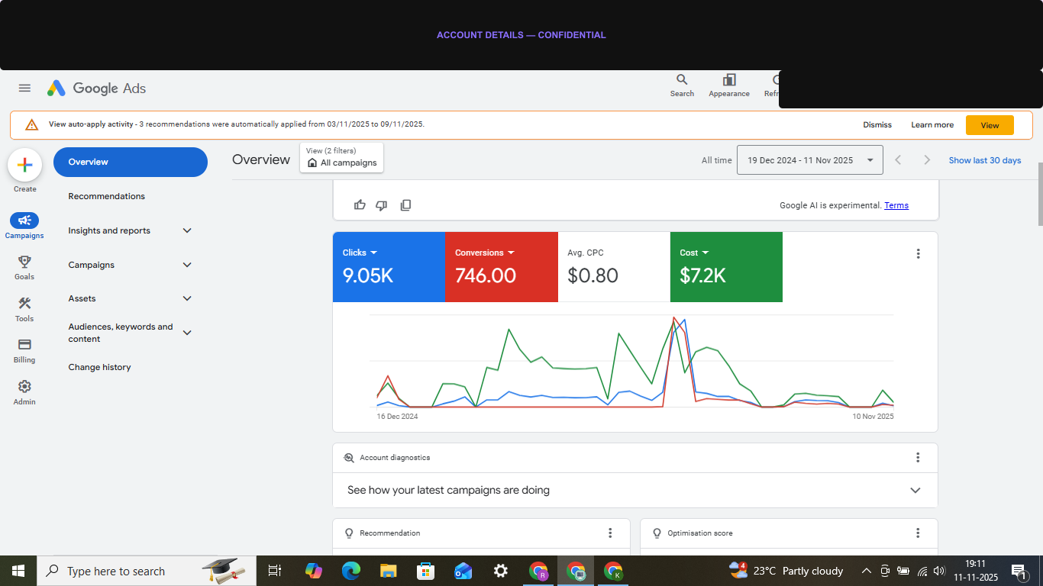Open weather widget 23°C Partly cloudy

click(x=786, y=571)
